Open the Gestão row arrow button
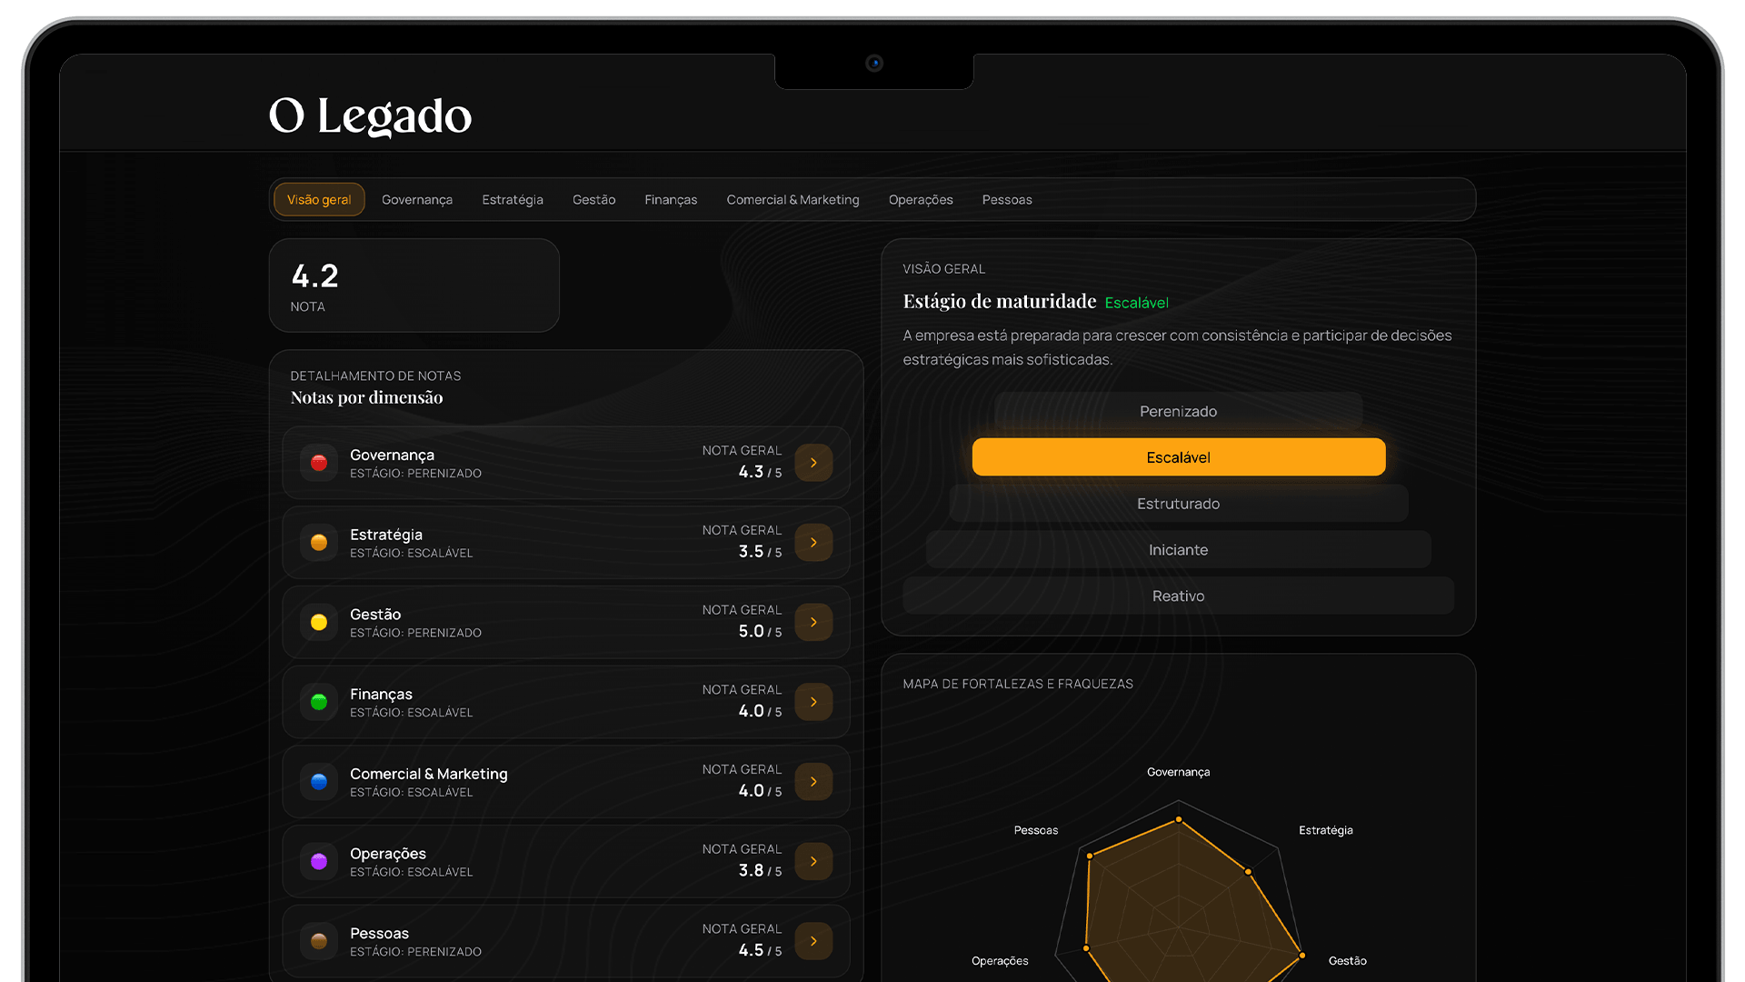 (x=813, y=622)
